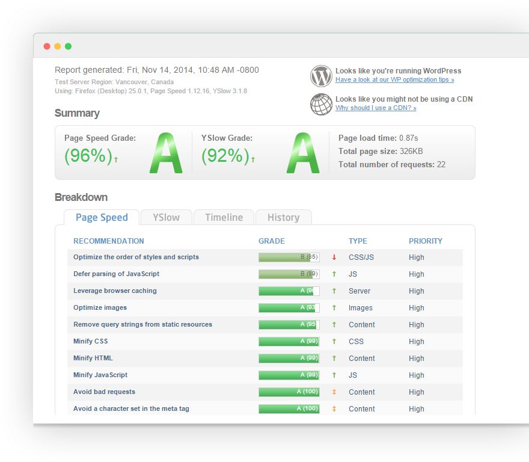The width and height of the screenshot is (529, 462).
Task: Click the 'Server' type cell
Action: coord(359,291)
